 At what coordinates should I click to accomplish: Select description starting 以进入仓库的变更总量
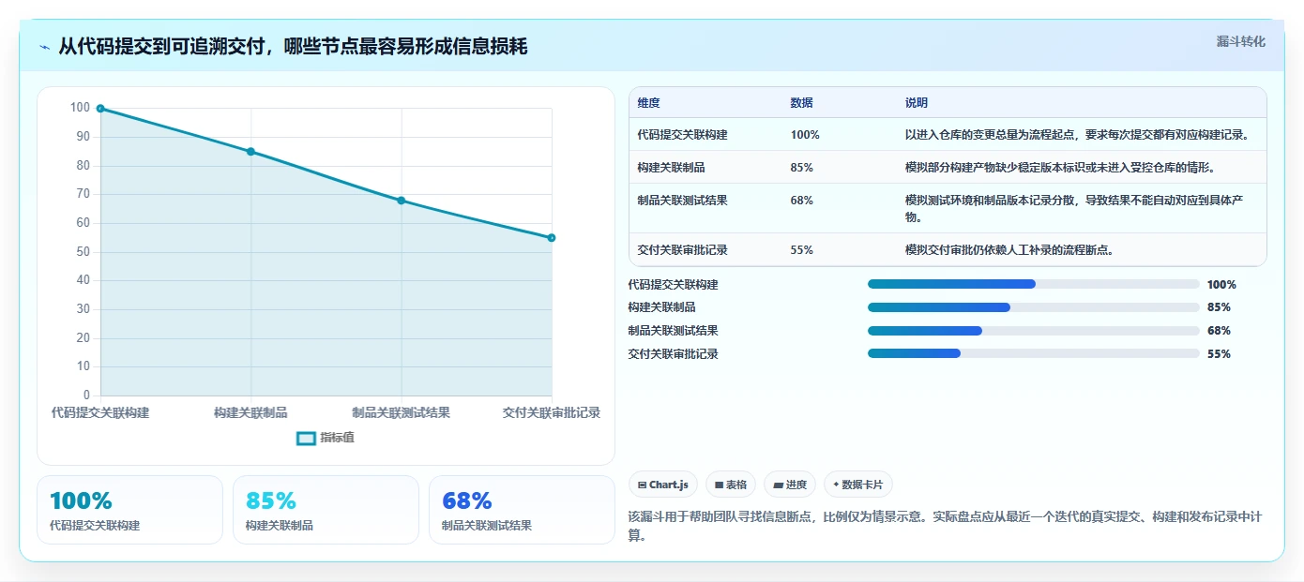(1077, 135)
